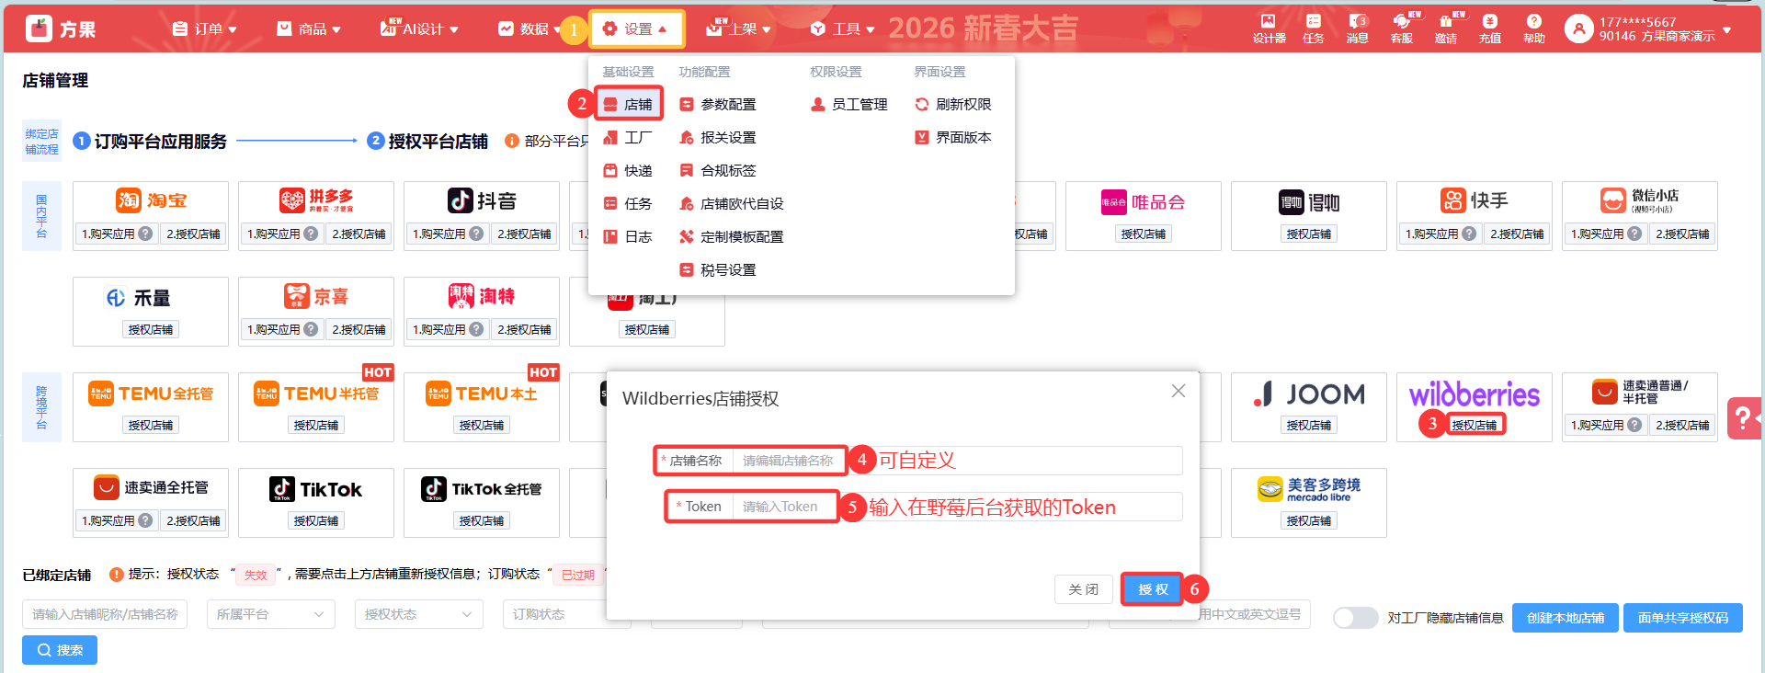Select 报关设置 menu item
Viewport: 1765px width, 673px height.
click(x=718, y=138)
